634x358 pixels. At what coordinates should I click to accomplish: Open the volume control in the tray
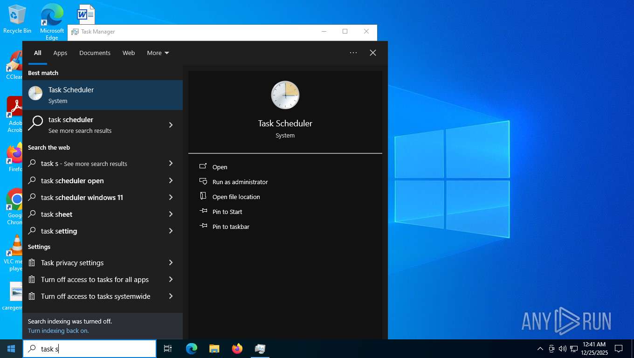click(x=563, y=349)
